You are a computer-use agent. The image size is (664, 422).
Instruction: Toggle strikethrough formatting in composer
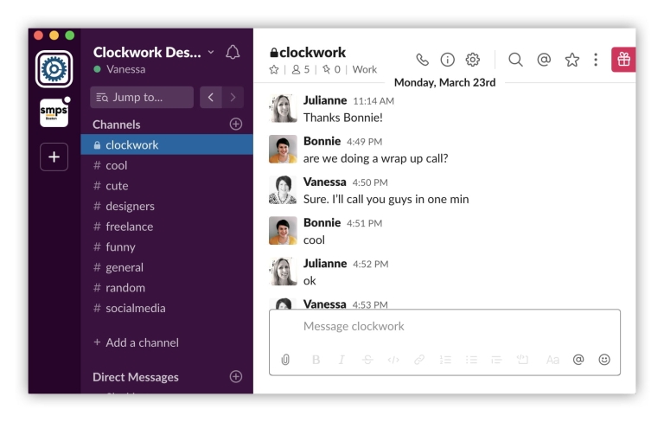click(x=367, y=360)
